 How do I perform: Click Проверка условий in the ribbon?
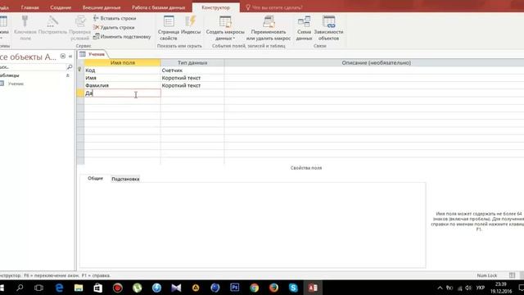coord(80,28)
